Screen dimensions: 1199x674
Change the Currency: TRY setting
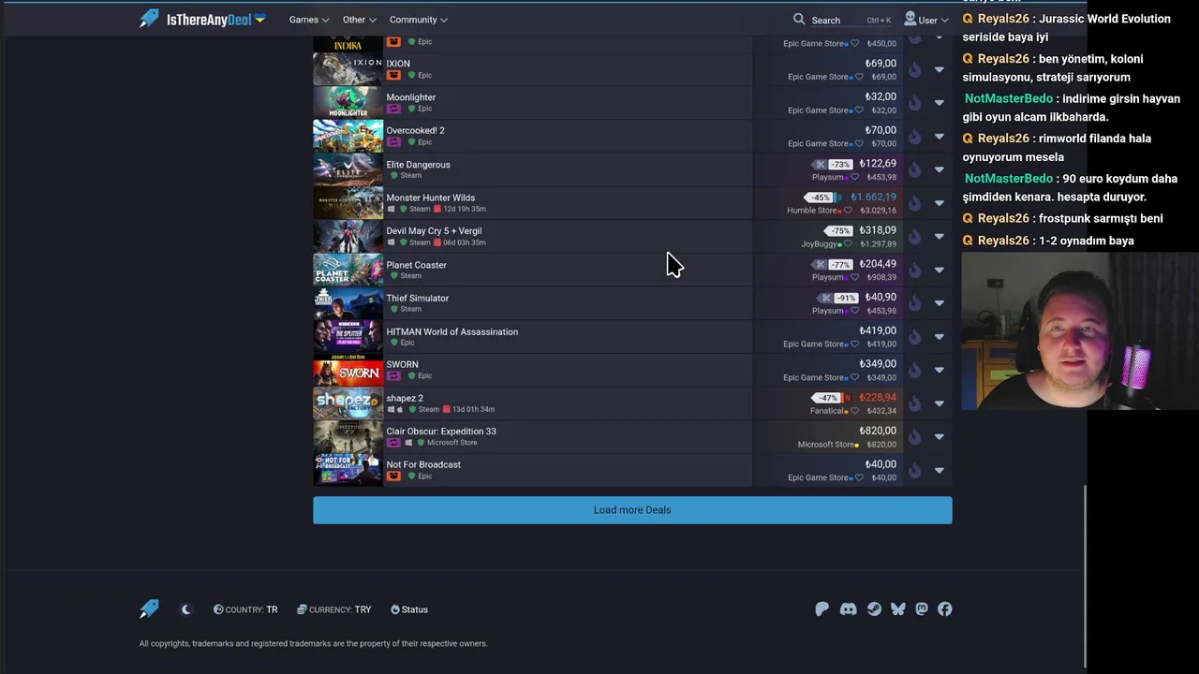(333, 609)
